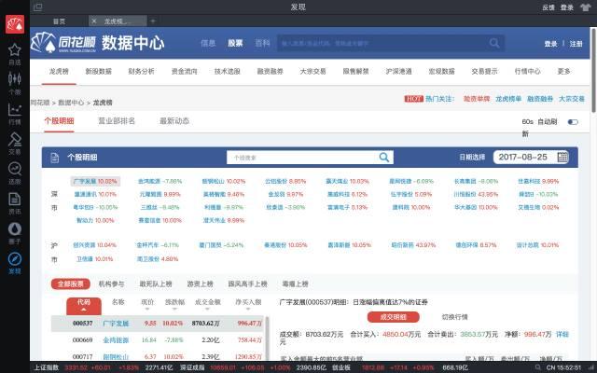The image size is (597, 373).
Task: Open the 选股 stock picker icon
Action: coord(14,172)
